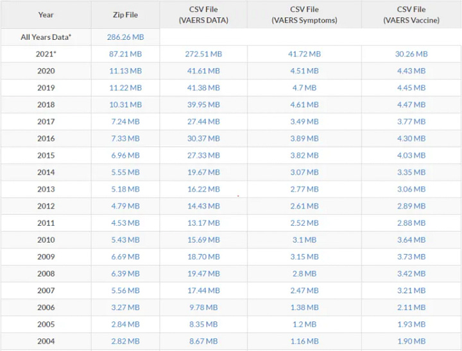Download the All Years Data 286.26 MB zip
Image resolution: width=462 pixels, height=351 pixels.
pyautogui.click(x=126, y=37)
